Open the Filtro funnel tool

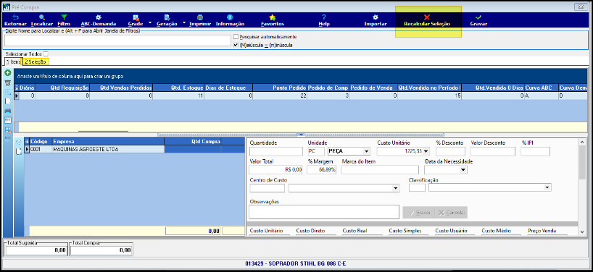(64, 20)
